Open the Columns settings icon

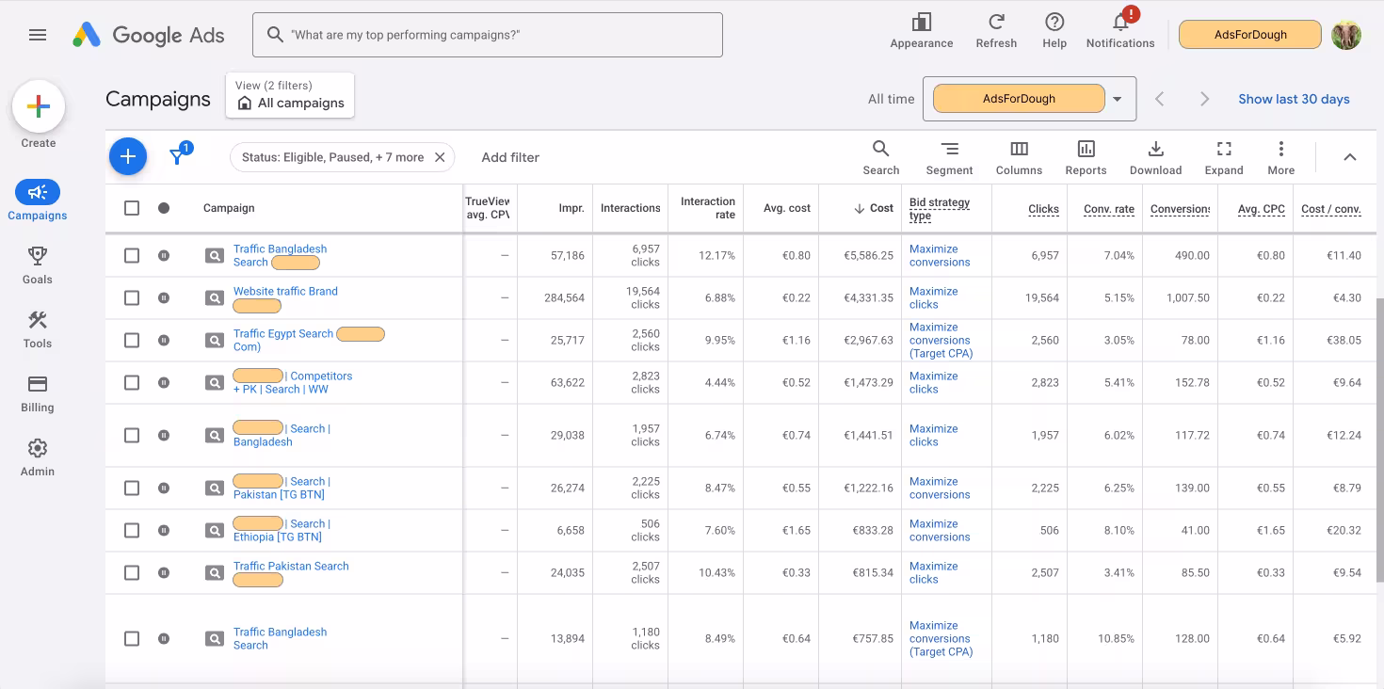click(x=1019, y=149)
